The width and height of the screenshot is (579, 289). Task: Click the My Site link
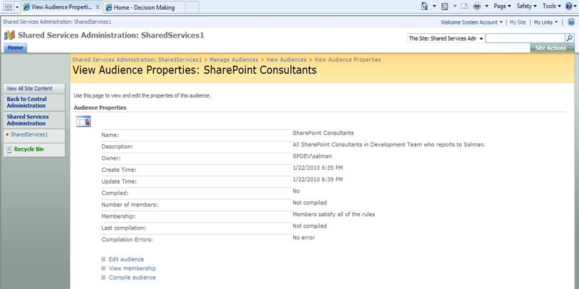click(x=517, y=22)
